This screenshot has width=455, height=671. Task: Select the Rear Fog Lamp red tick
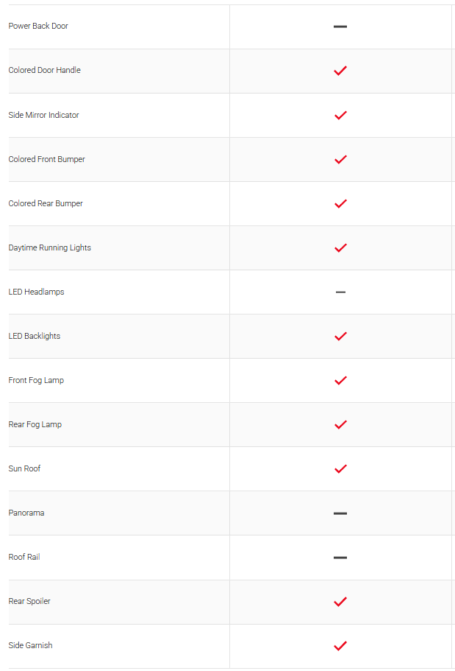[x=340, y=424]
